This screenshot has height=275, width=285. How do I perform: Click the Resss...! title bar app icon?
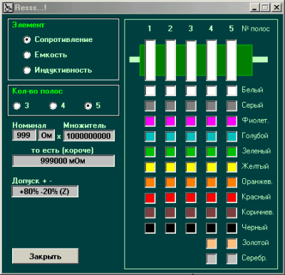[x=9, y=8]
